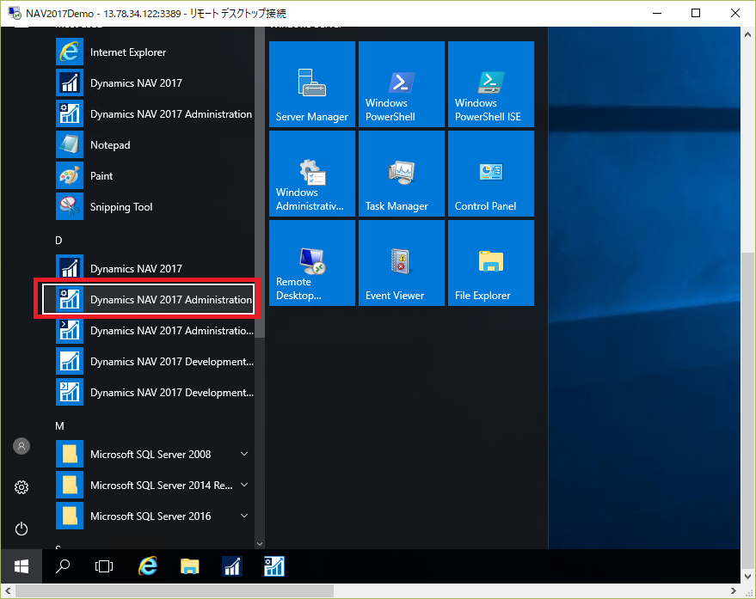Open the Windows Administrative Tools tile

pyautogui.click(x=312, y=174)
